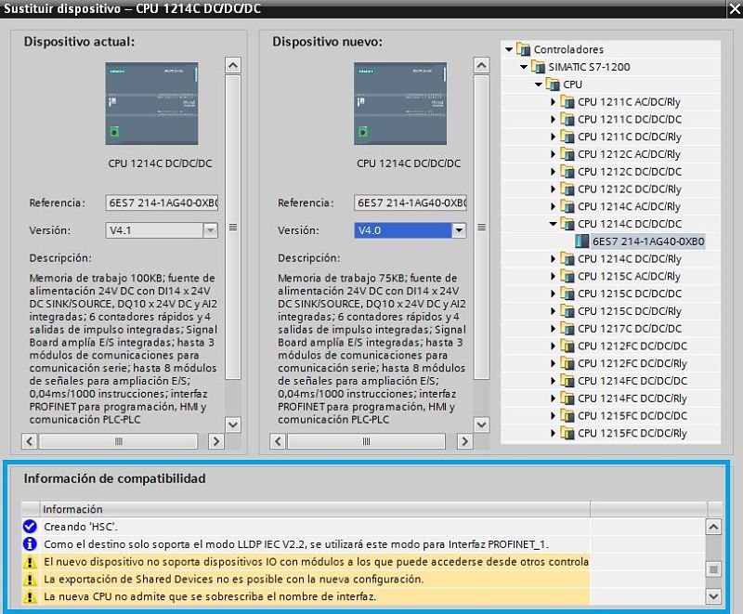Click warning icon for nombre de interfaz message

point(30,597)
